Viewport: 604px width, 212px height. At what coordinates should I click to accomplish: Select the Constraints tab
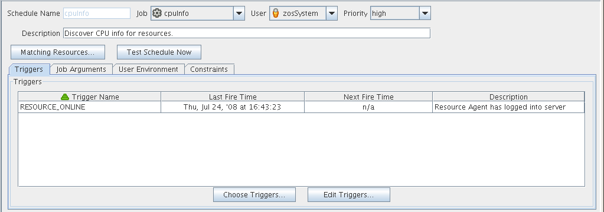click(x=209, y=69)
